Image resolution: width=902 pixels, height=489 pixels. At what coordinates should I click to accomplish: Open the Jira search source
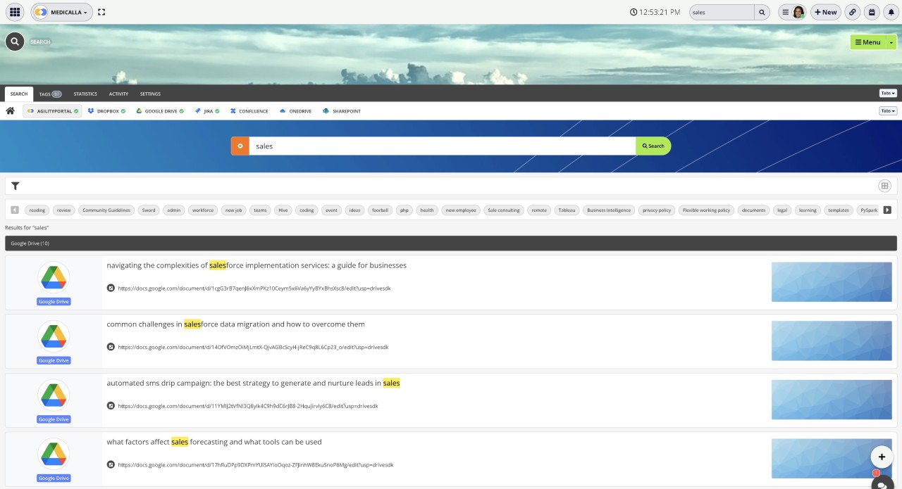pos(198,110)
